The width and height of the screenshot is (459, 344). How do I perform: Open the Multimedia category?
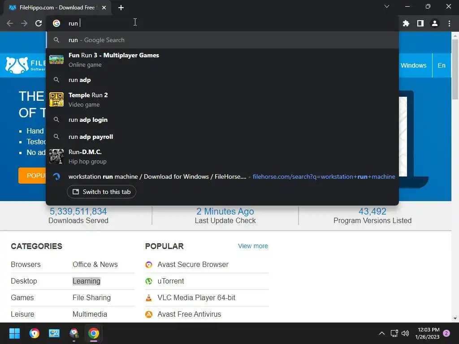point(90,314)
